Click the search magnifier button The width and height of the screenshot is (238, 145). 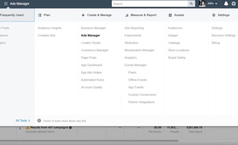click(x=191, y=4)
